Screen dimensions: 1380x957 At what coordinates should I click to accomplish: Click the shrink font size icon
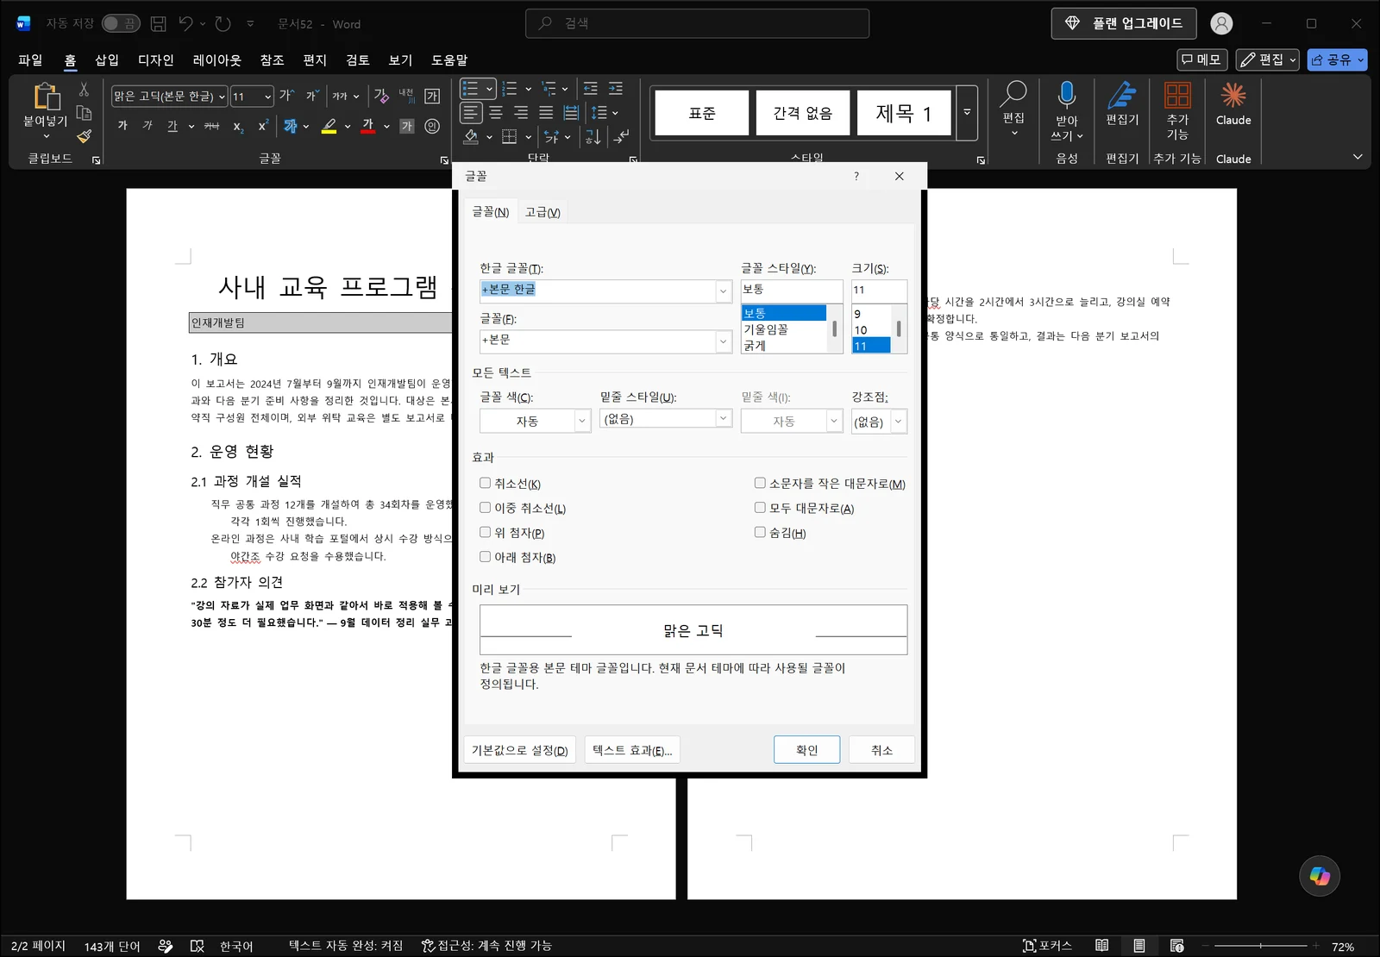coord(311,96)
